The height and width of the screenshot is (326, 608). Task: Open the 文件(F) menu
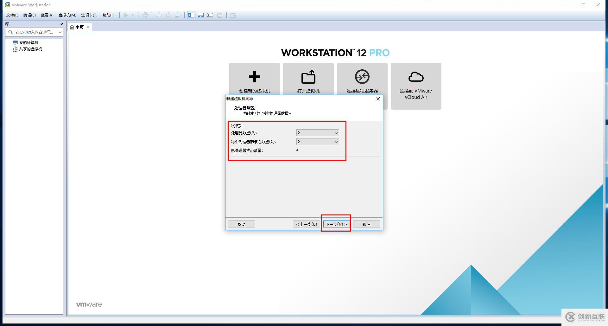12,15
